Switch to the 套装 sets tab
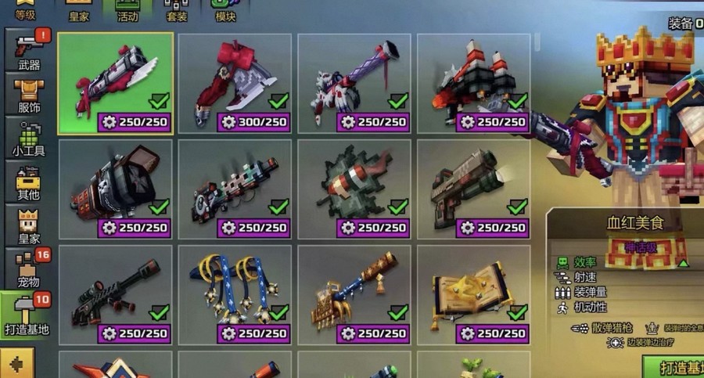 tap(177, 11)
